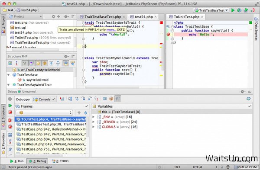Click the Debug bug icon in top toolbar
The image size is (260, 170).
[239, 10]
